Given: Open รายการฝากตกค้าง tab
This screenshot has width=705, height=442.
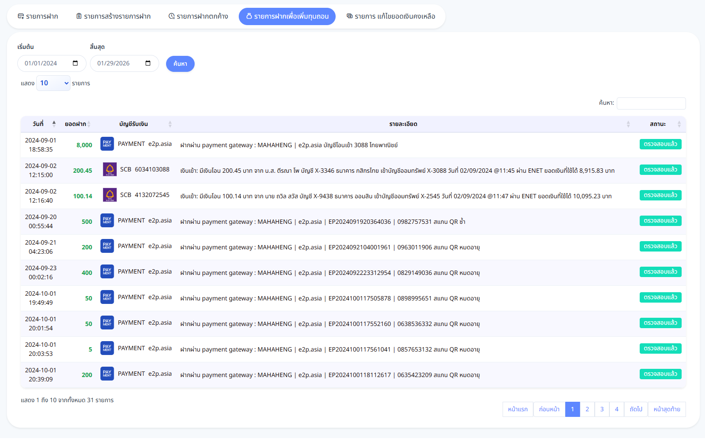Looking at the screenshot, I should click(x=198, y=16).
